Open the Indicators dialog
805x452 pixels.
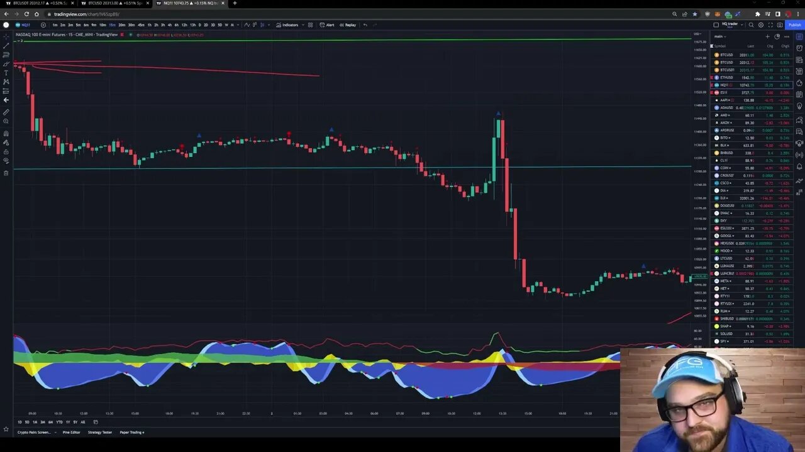[x=287, y=25]
